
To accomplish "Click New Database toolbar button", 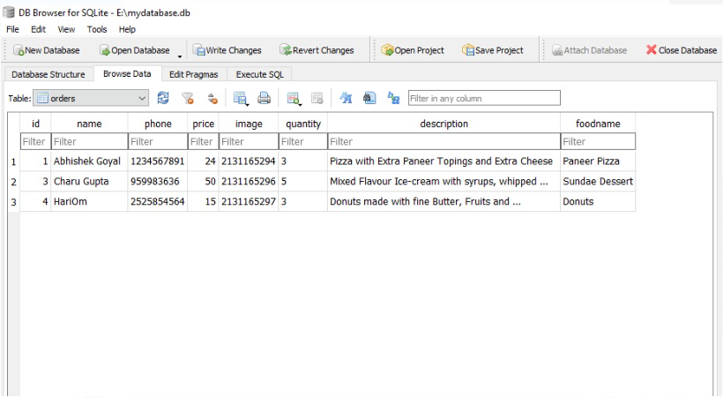I will (x=46, y=50).
